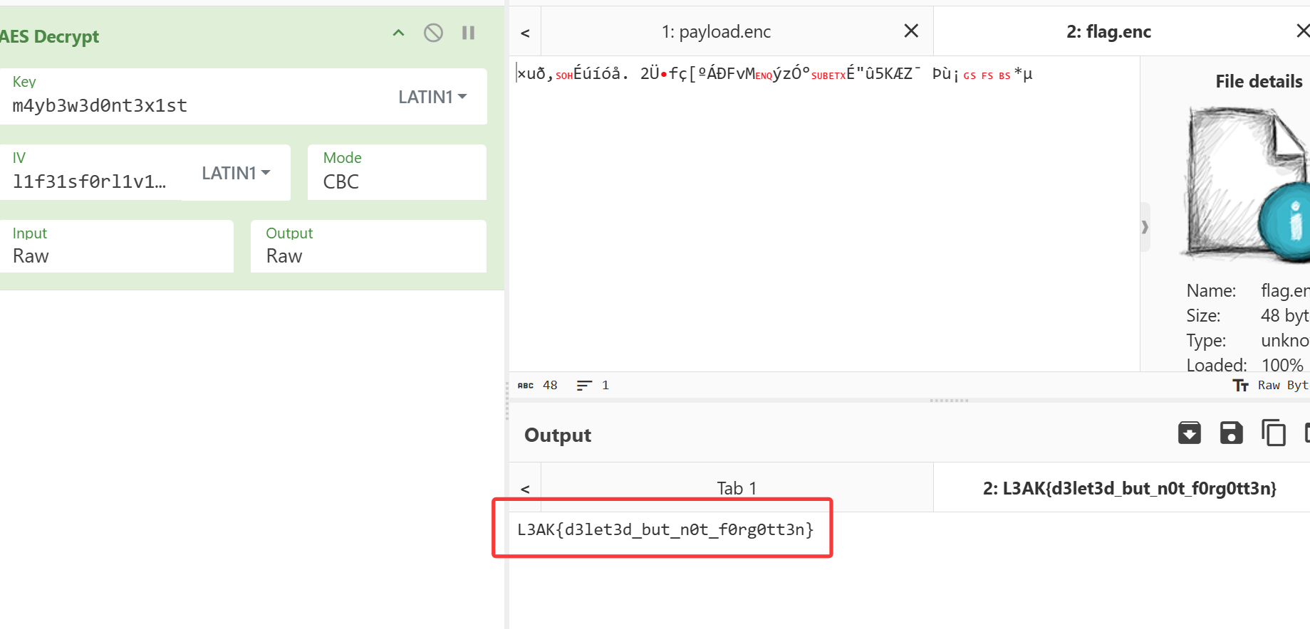Click save output to file icon
The image size is (1310, 629).
(1190, 433)
